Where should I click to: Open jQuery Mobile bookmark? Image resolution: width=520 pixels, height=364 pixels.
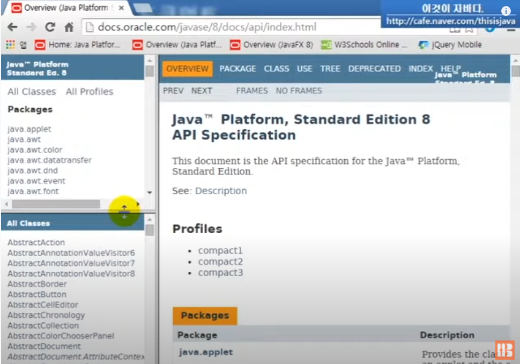(450, 44)
